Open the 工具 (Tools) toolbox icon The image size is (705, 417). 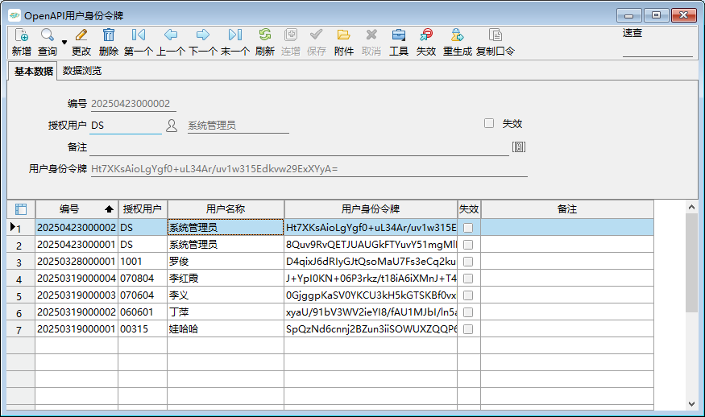point(399,35)
